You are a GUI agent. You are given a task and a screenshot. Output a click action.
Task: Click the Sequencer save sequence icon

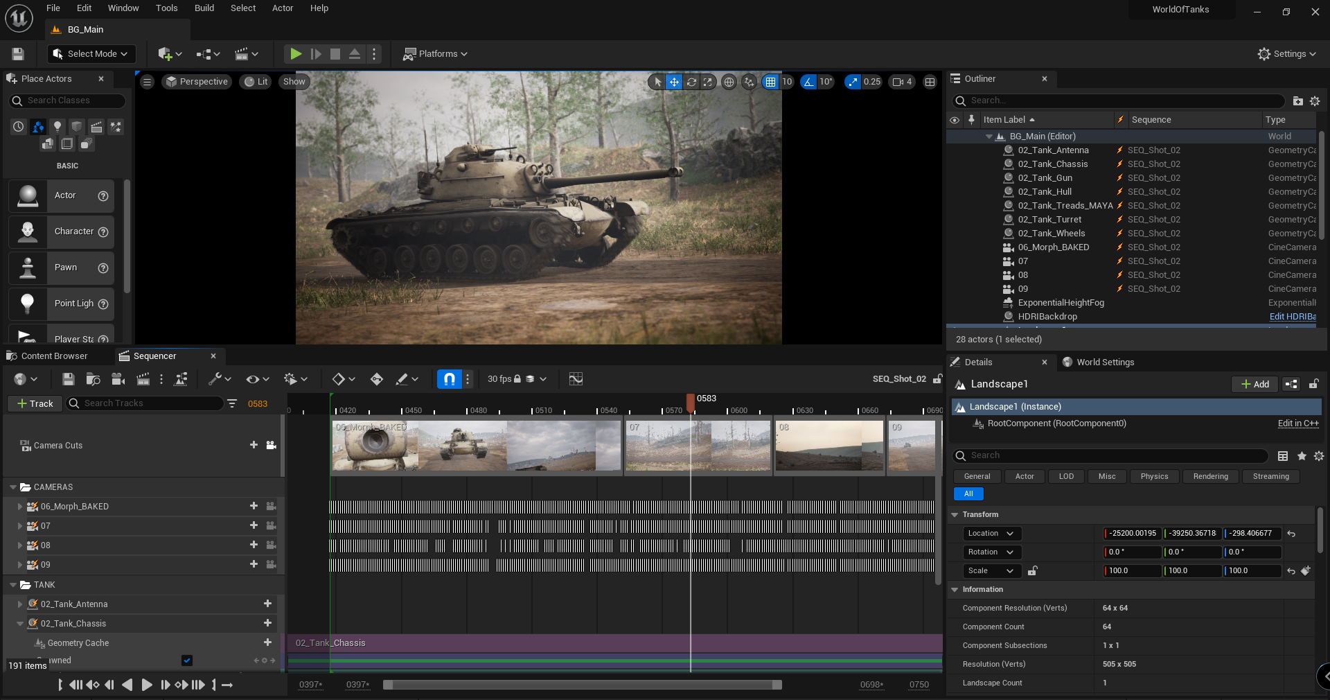[x=68, y=379]
